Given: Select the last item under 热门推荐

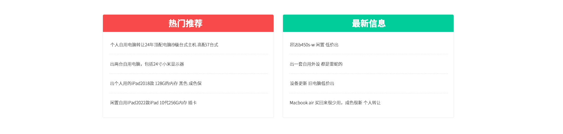Looking at the screenshot, I should point(153,103).
